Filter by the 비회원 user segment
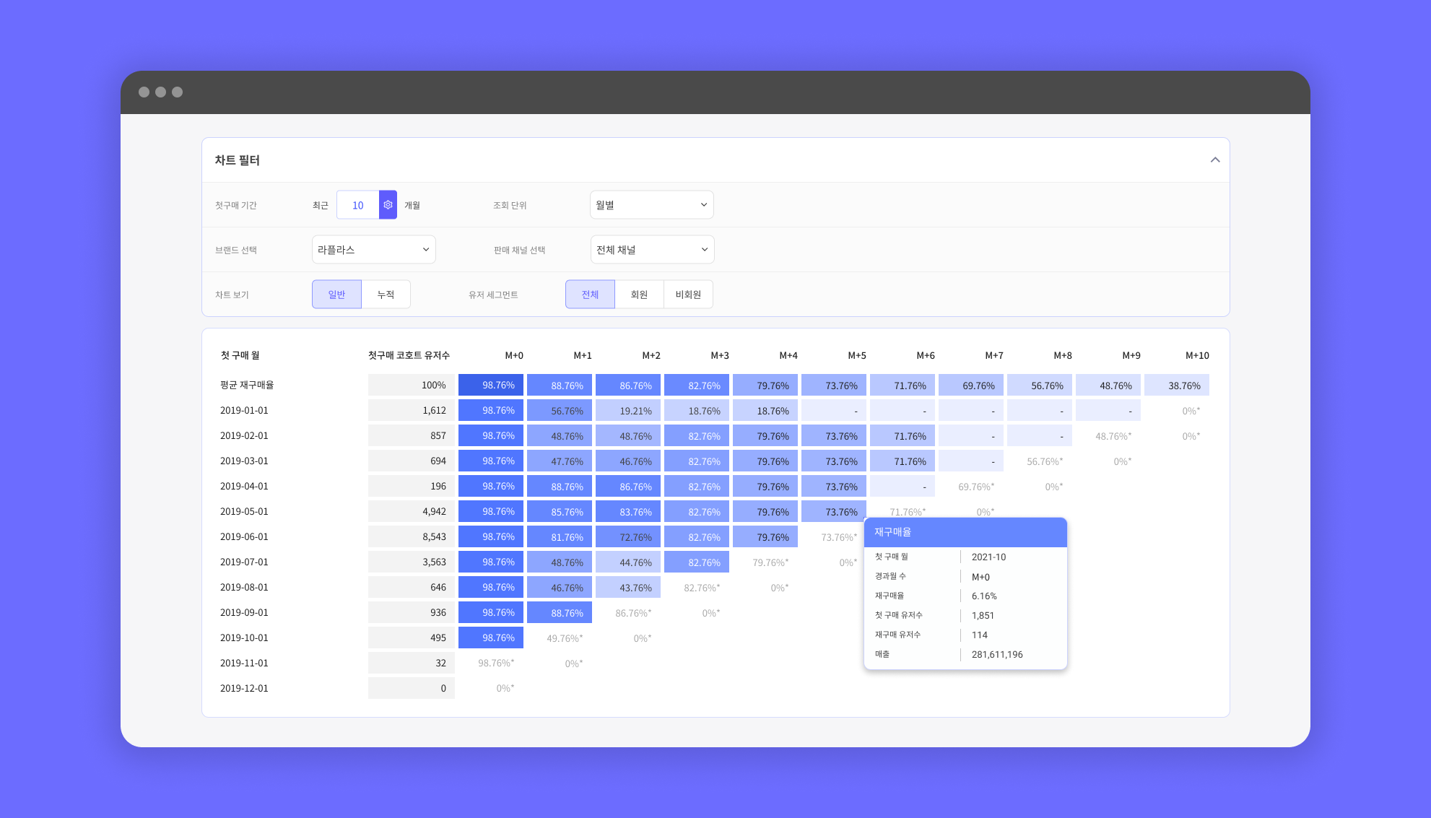Image resolution: width=1431 pixels, height=818 pixels. 688,295
